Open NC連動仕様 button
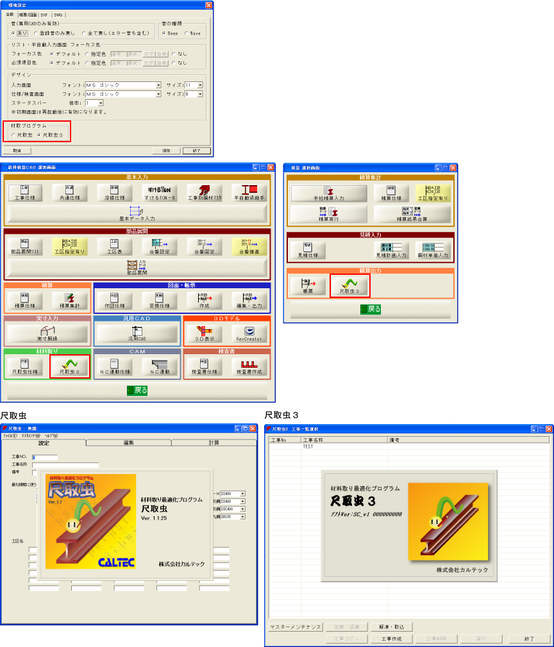 click(114, 367)
